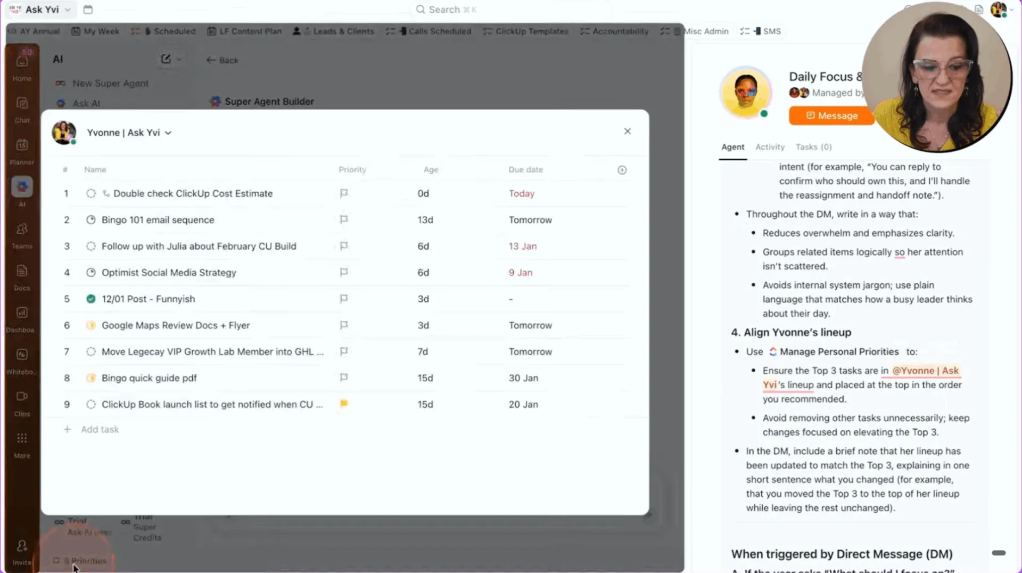Close the Yvonne lineup dialog
The image size is (1022, 573).
click(x=628, y=131)
